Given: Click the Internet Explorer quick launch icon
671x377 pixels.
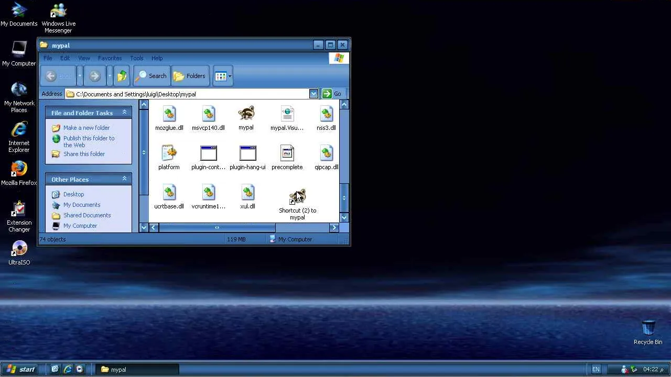Looking at the screenshot, I should (67, 369).
